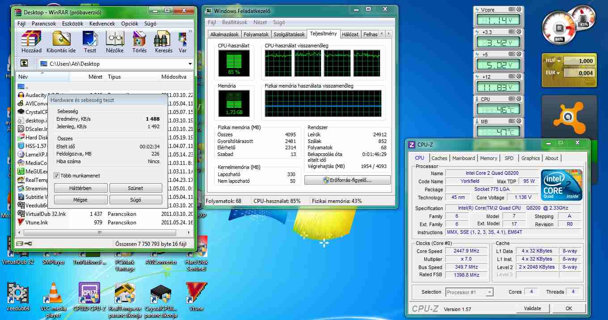
Task: Open the Processor #1 selection dropdown in CPU-Z
Action: pyautogui.click(x=490, y=292)
